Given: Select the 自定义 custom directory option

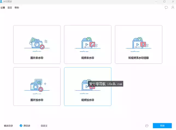Looking at the screenshot, I should click(44, 126).
